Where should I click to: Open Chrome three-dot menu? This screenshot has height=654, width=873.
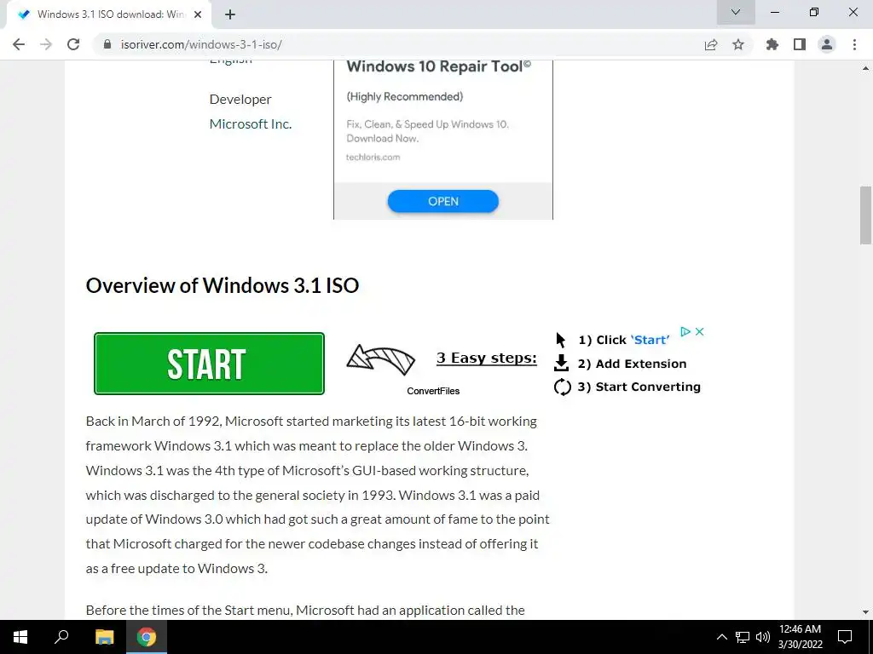point(854,44)
